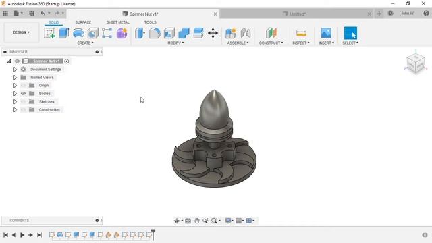Viewport: 432px width, 243px height.
Task: Select the Insert image tool
Action: [x=326, y=33]
